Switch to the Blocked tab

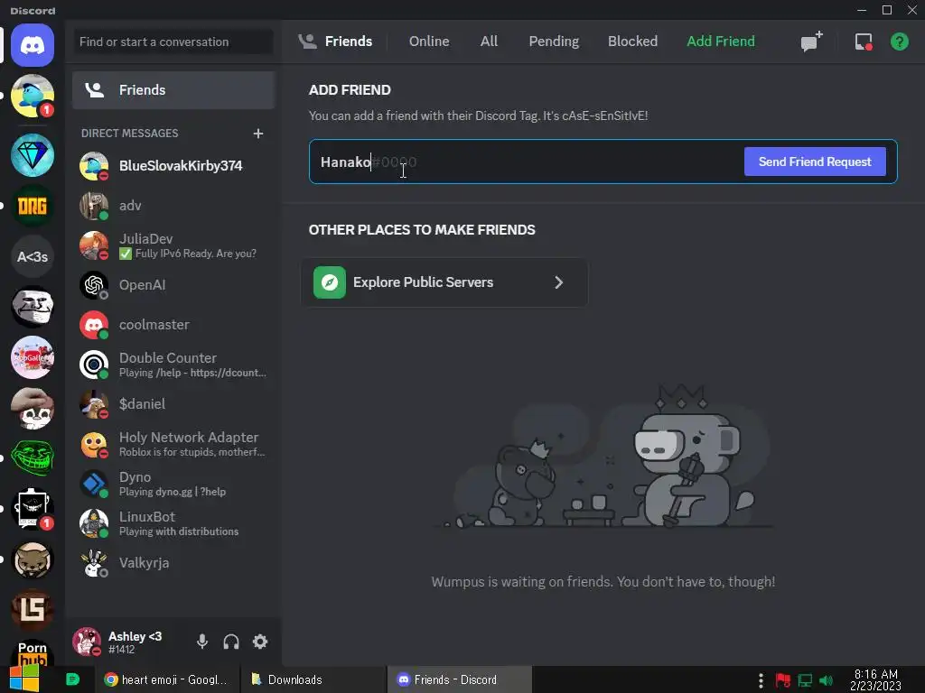632,42
